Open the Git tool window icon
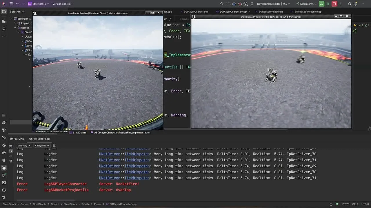The height and width of the screenshot is (208, 371). click(4, 198)
